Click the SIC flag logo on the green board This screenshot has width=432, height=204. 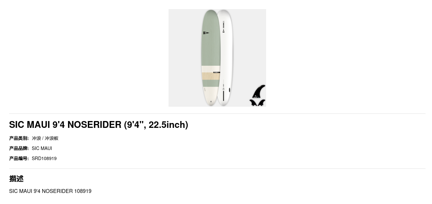point(206,33)
